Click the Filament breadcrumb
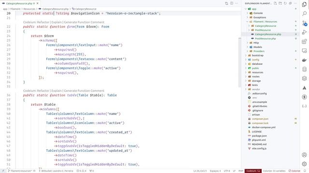Image resolution: width=309 pixels, height=173 pixels. [15, 9]
